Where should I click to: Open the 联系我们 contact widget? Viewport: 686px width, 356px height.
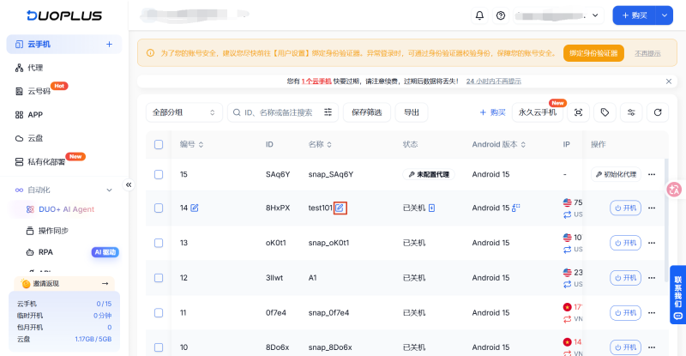click(677, 295)
